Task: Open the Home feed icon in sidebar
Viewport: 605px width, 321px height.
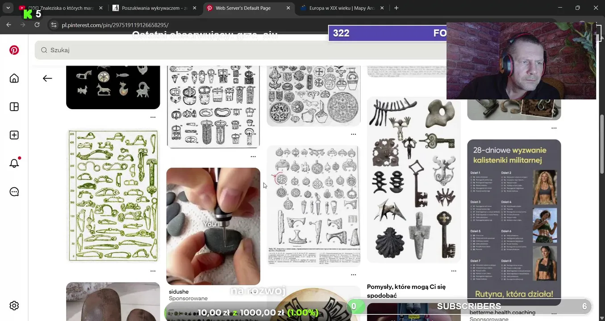Action: pos(14,78)
